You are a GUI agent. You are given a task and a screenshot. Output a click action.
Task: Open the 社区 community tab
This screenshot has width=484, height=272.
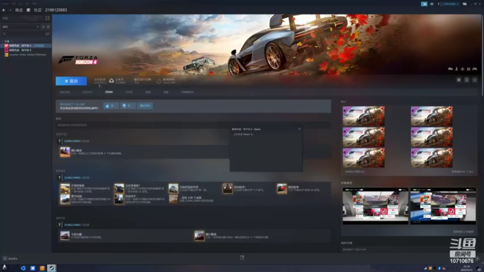38,10
